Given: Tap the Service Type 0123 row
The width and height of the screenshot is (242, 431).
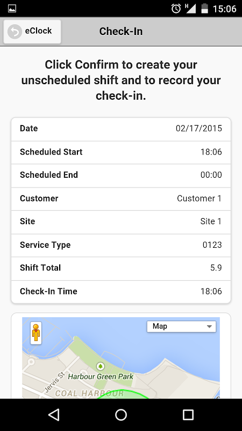Looking at the screenshot, I should [x=121, y=246].
